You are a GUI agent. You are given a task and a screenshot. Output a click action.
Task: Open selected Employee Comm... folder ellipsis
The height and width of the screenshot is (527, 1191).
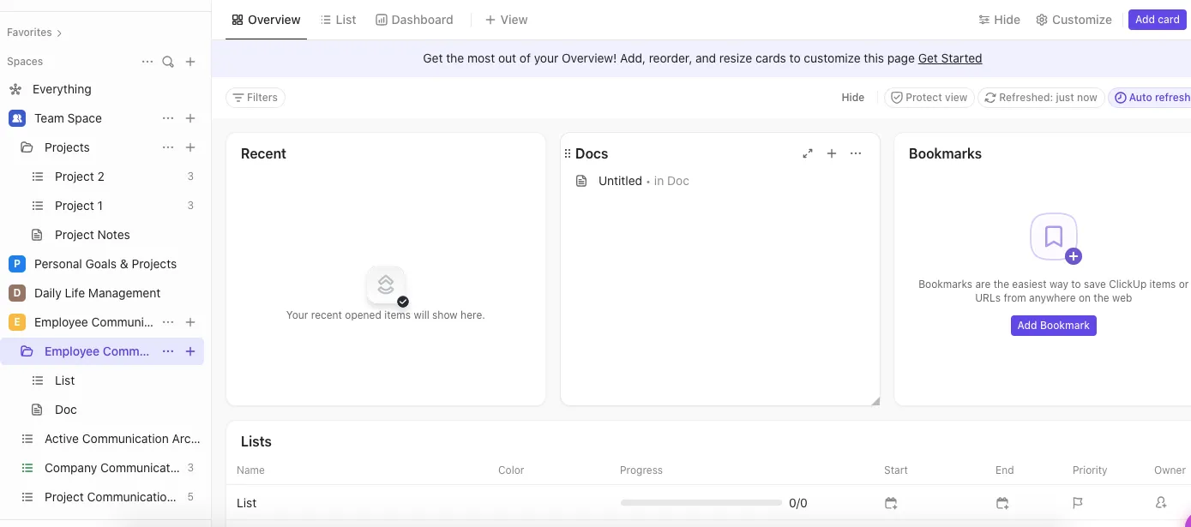pyautogui.click(x=168, y=351)
